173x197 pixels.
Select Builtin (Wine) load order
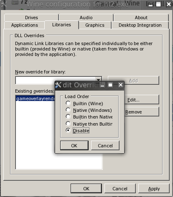[x=84, y=104]
